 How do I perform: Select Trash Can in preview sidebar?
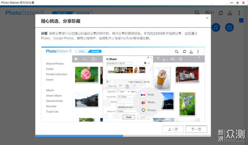[x=52, y=112]
